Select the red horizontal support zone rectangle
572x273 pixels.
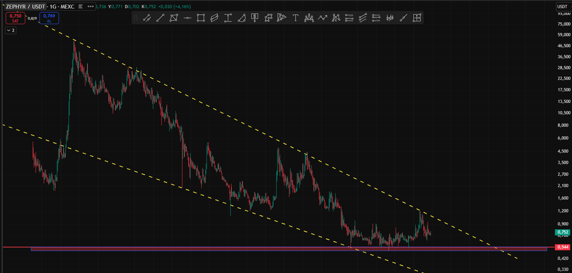coord(288,249)
